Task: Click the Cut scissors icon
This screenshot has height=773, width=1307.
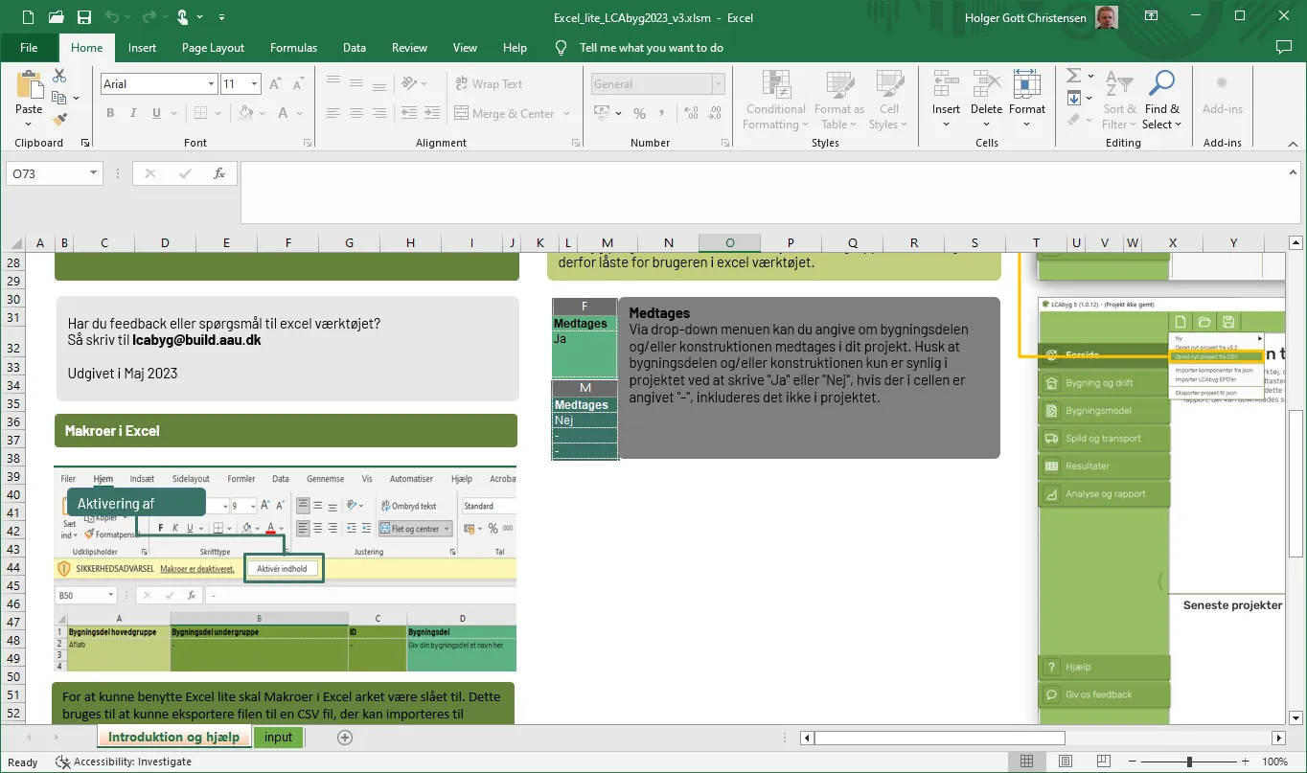Action: coord(59,76)
